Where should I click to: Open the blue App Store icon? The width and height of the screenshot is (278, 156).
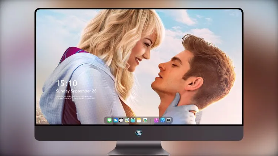[x=163, y=120]
